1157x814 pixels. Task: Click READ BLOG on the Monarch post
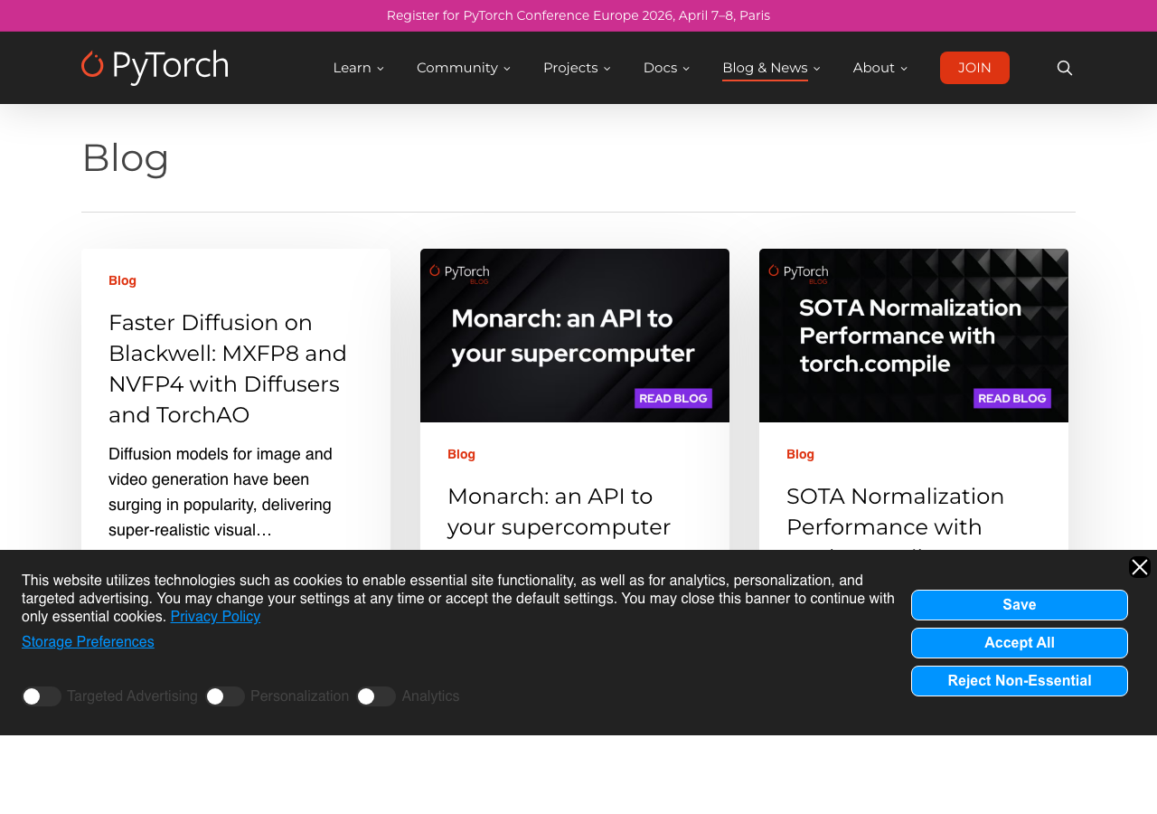click(x=671, y=396)
